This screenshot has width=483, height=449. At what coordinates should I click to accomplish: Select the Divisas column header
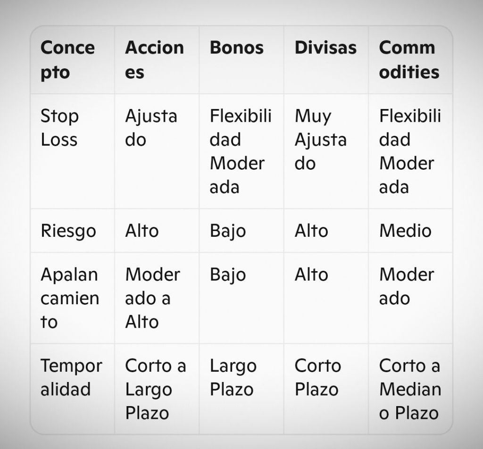[x=325, y=48]
